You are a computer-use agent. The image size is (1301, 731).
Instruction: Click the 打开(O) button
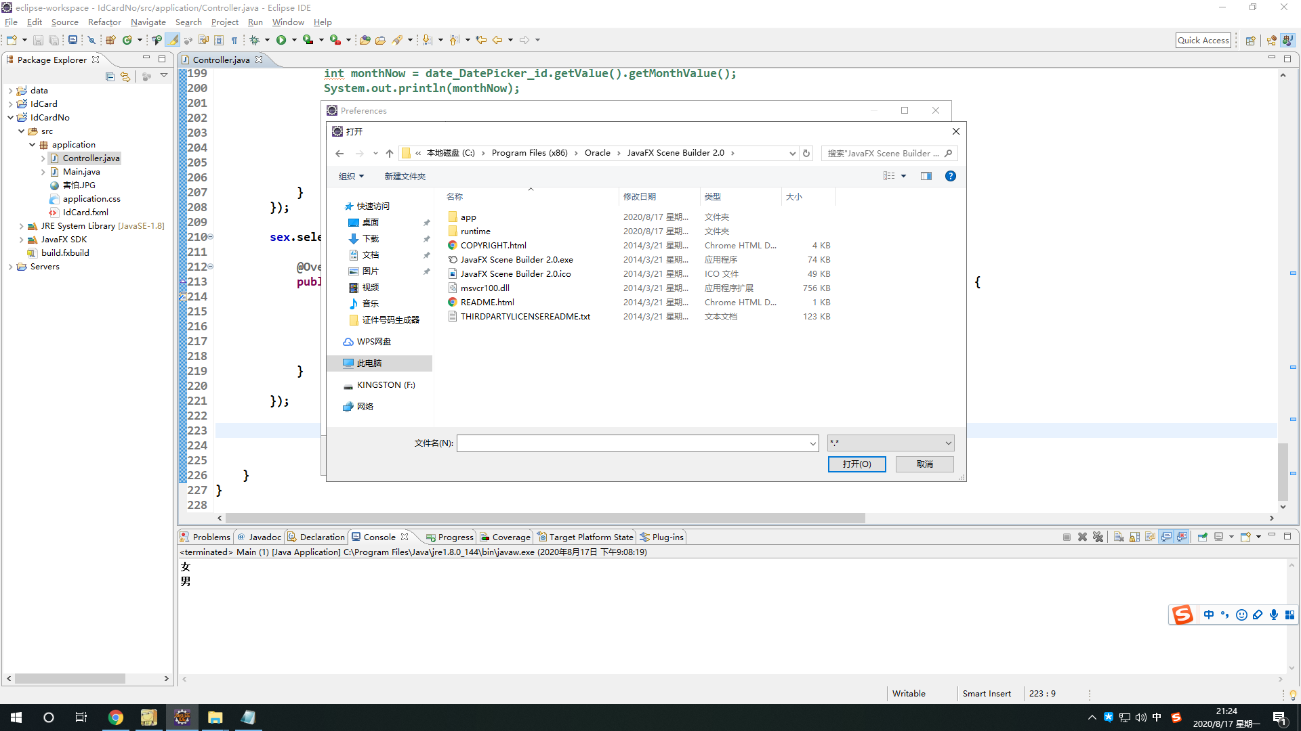coord(856,464)
